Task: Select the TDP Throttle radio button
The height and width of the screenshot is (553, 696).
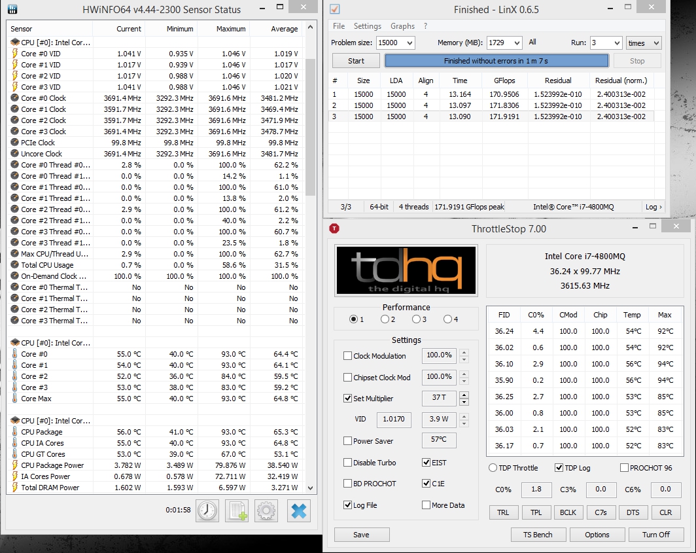Action: coord(493,468)
